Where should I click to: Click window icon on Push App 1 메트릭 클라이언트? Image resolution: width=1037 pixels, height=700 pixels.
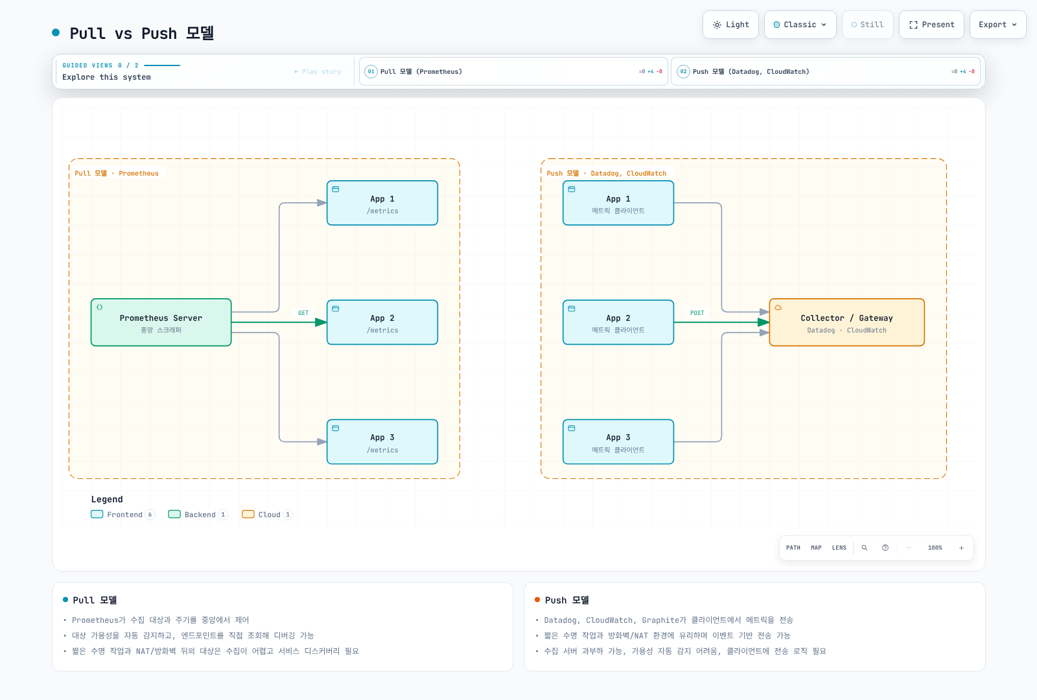pyautogui.click(x=572, y=189)
